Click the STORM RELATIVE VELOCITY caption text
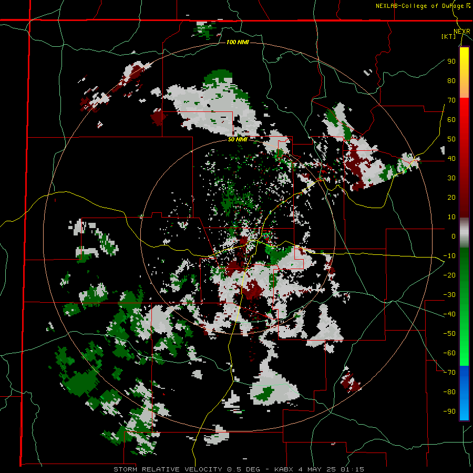 pyautogui.click(x=168, y=469)
